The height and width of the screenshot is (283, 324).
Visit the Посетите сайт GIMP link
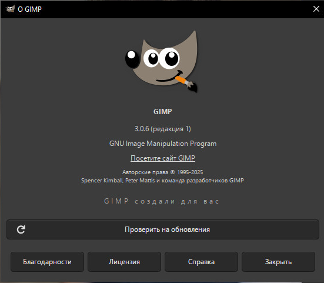coord(163,158)
